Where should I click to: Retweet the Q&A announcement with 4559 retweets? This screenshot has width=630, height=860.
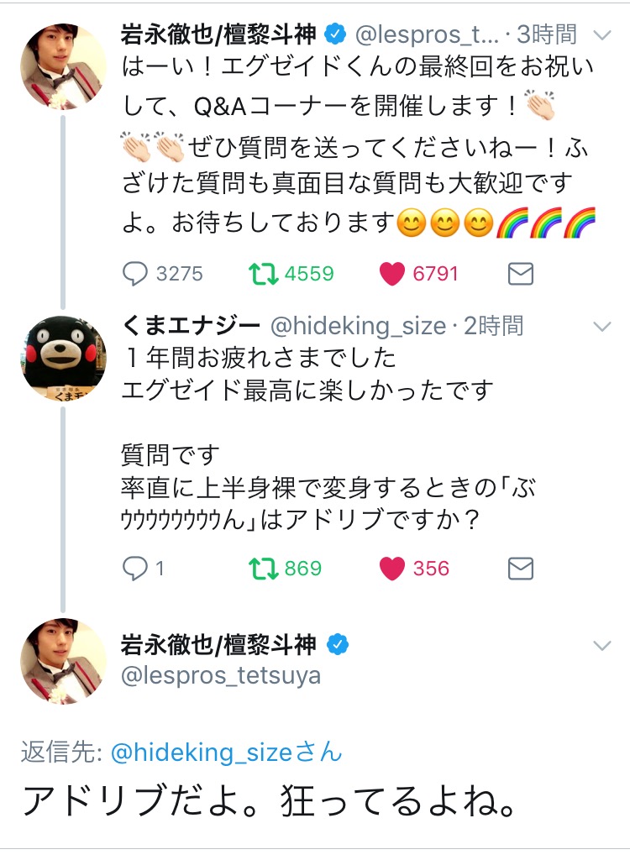click(x=264, y=274)
